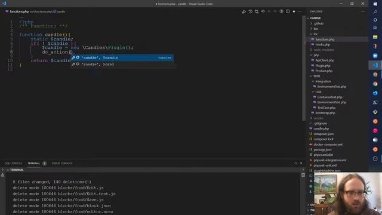Open Plugin.php file
Image resolution: width=382 pixels, height=215 pixels.
click(x=323, y=66)
